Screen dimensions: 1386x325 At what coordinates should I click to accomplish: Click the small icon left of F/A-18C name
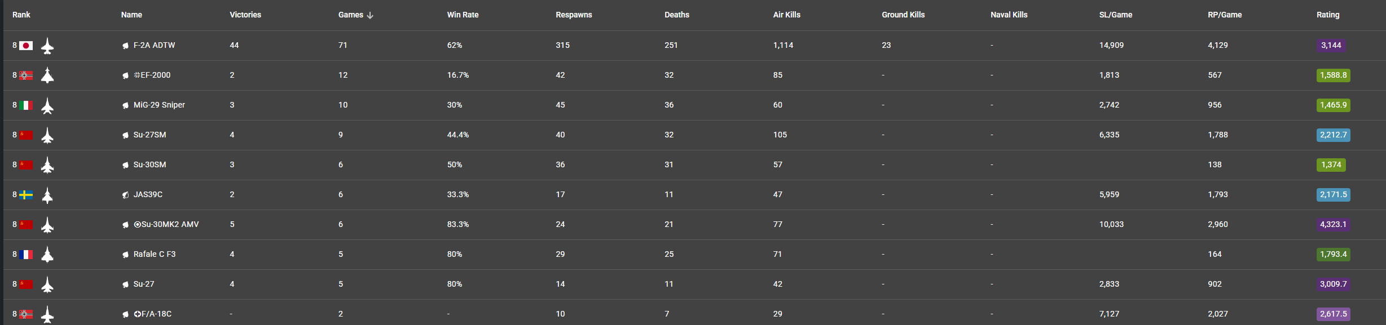pos(125,314)
